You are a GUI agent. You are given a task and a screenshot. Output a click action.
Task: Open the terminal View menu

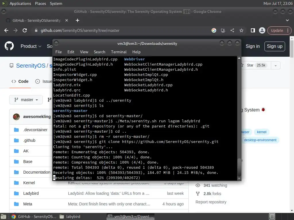84,52
